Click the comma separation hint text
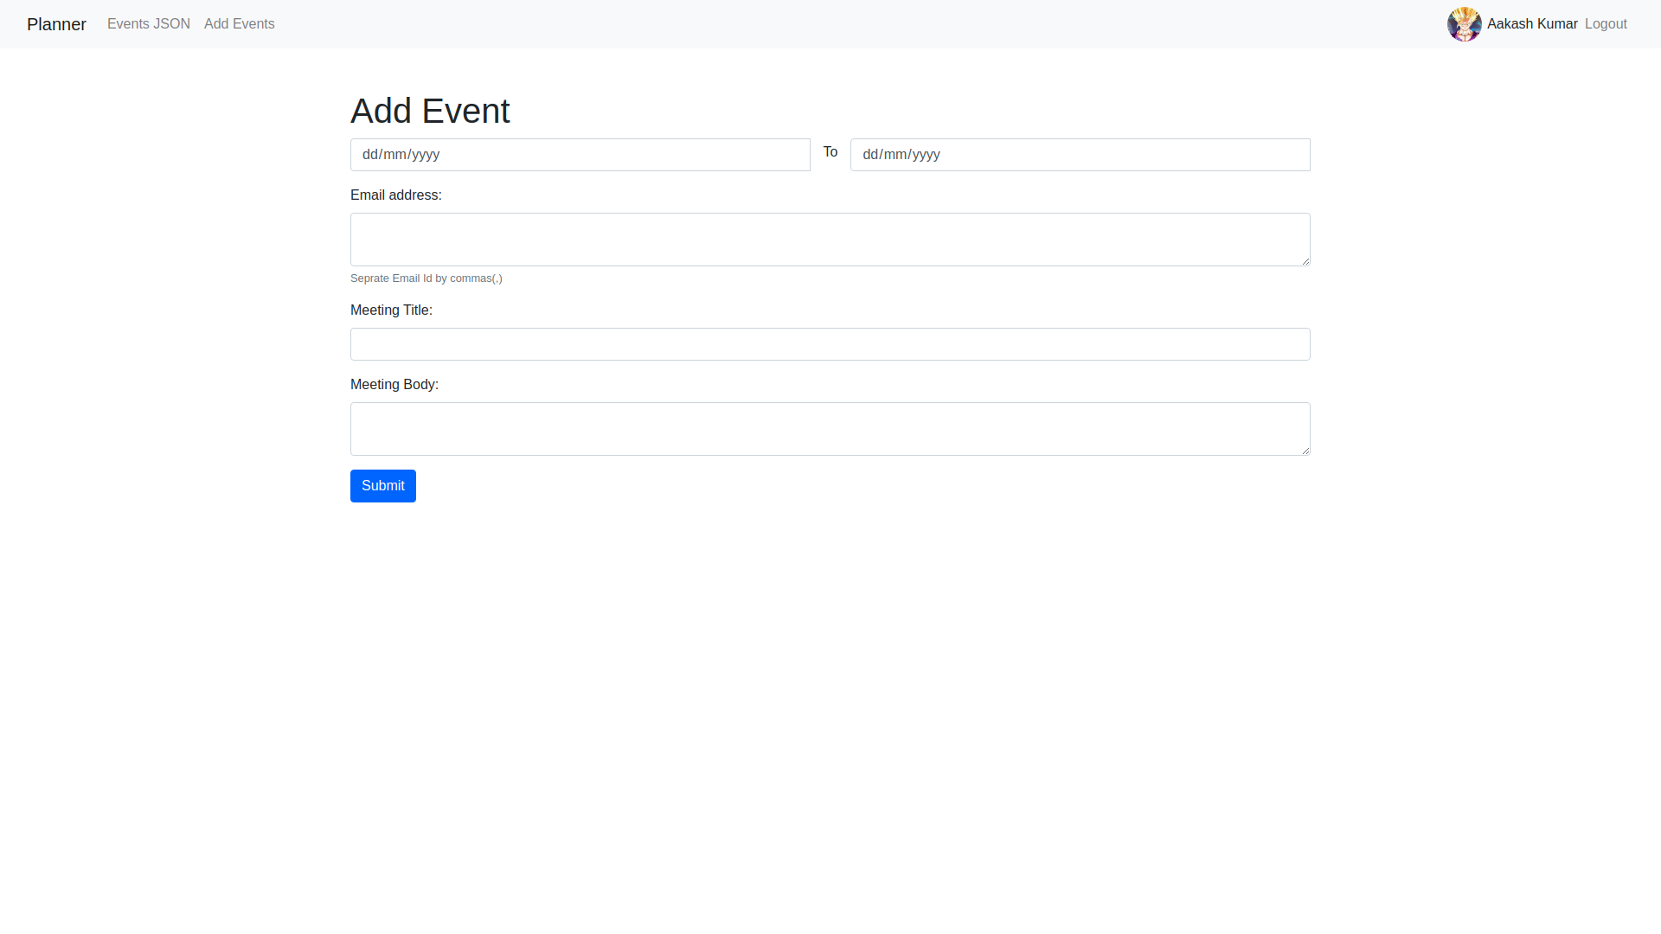The width and height of the screenshot is (1661, 934). [x=426, y=278]
